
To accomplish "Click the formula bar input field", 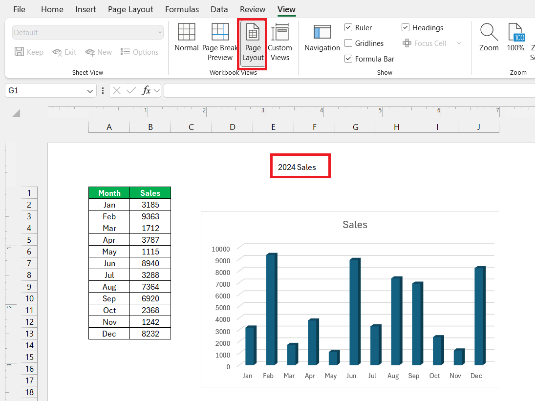I will pos(349,90).
